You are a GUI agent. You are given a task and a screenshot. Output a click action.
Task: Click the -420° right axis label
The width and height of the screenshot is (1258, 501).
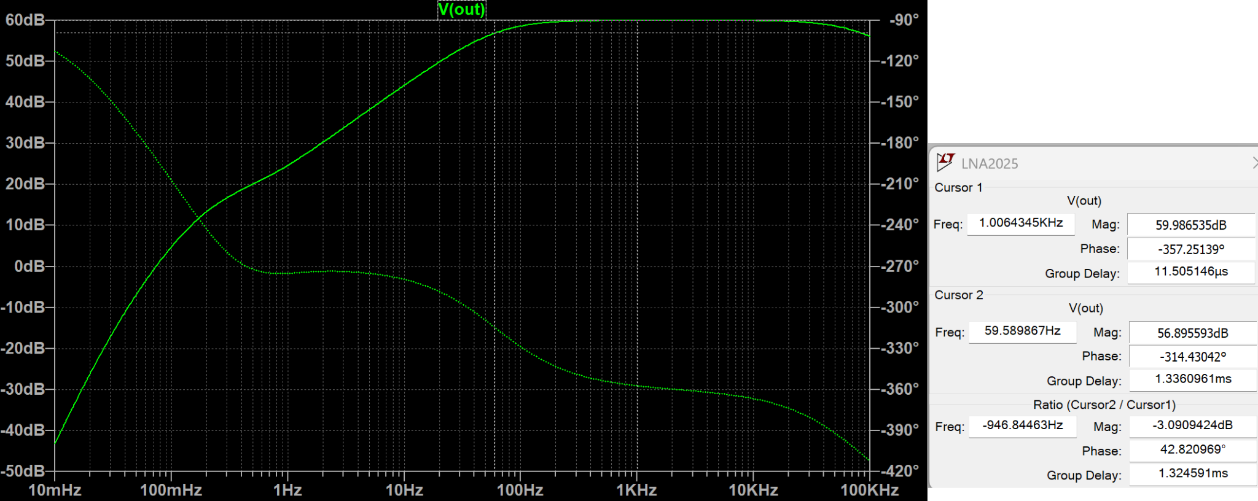pyautogui.click(x=900, y=472)
